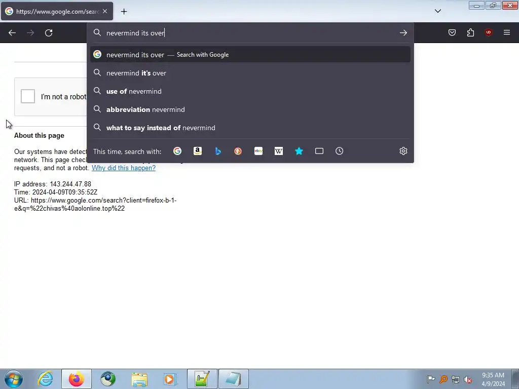The width and height of the screenshot is (519, 389).
Task: Open the Notepad++ taskbar button
Action: [202, 379]
